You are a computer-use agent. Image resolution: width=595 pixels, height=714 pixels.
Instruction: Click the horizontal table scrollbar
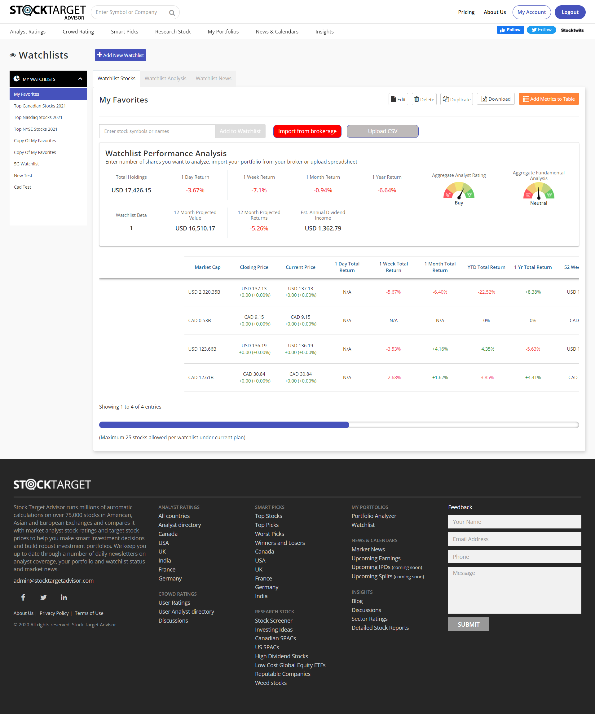224,425
